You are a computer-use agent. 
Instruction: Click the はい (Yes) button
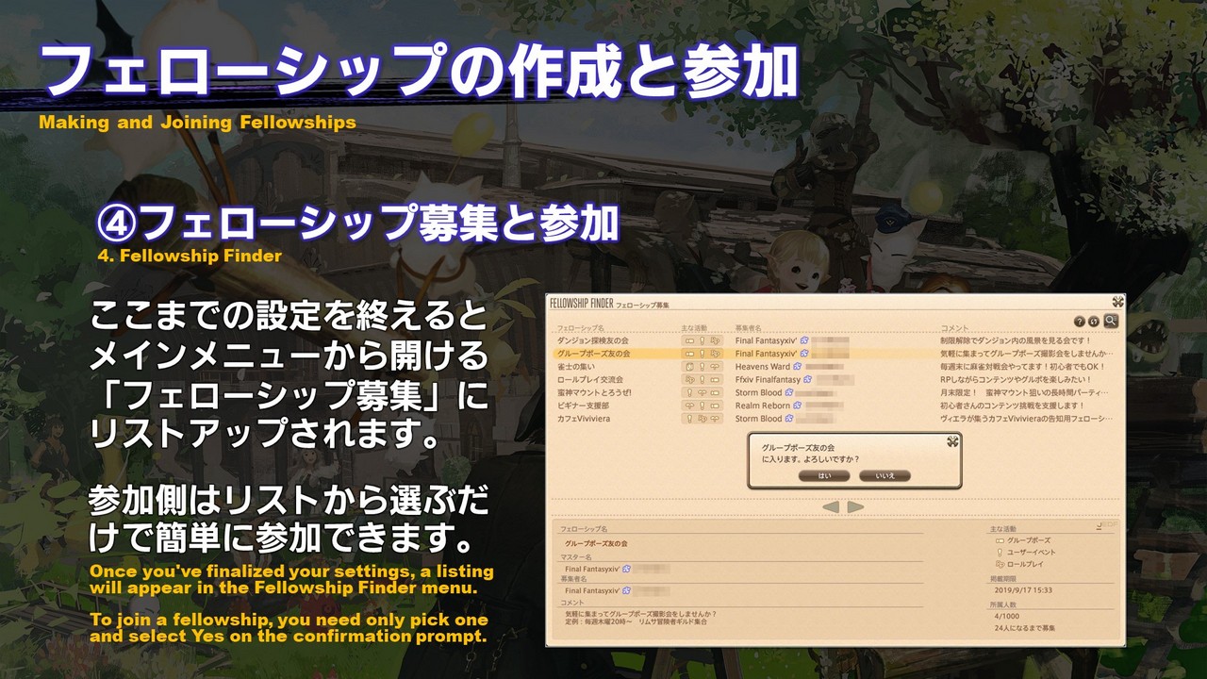click(x=823, y=475)
